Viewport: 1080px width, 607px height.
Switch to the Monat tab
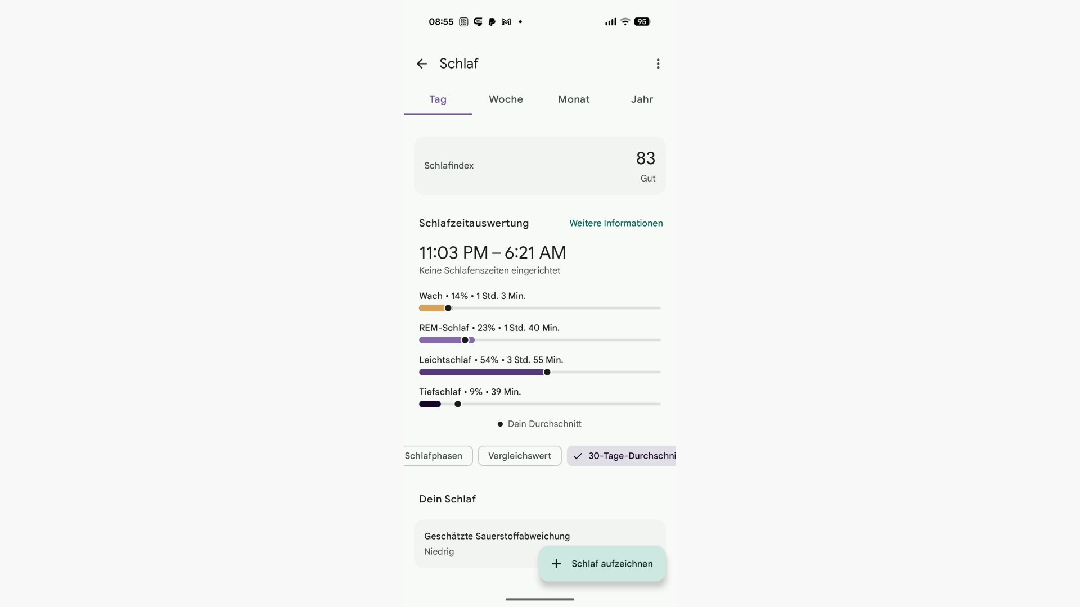[x=574, y=99]
